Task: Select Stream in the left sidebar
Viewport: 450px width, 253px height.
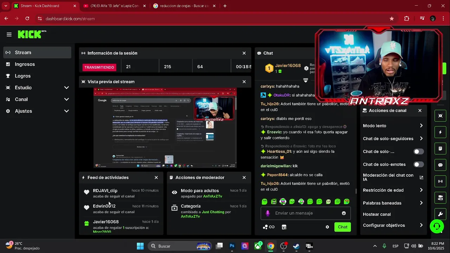Action: click(x=37, y=52)
